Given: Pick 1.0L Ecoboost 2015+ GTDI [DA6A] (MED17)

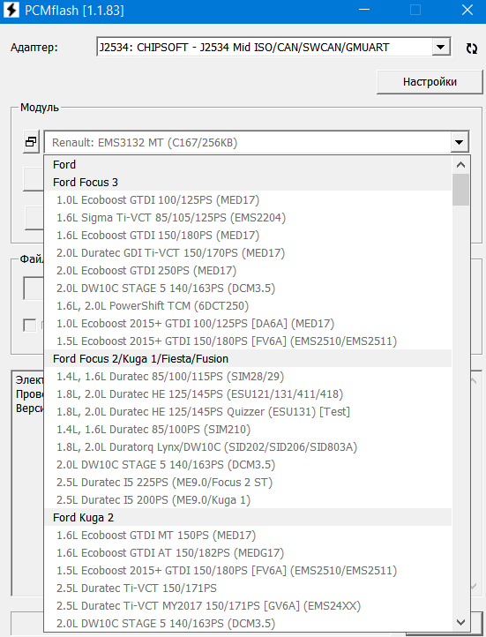Looking at the screenshot, I should tap(248, 324).
